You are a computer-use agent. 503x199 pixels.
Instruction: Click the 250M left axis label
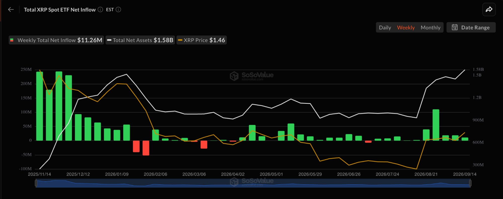pyautogui.click(x=26, y=70)
